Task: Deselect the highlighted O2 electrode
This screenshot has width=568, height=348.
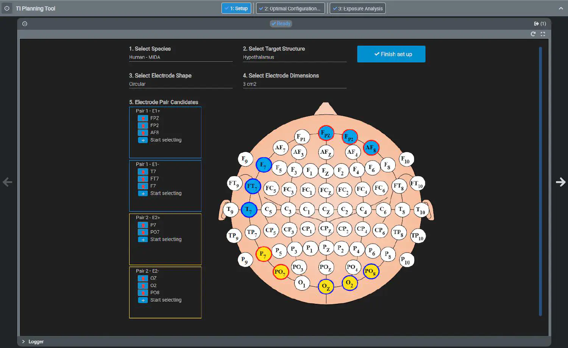Action: (x=350, y=283)
